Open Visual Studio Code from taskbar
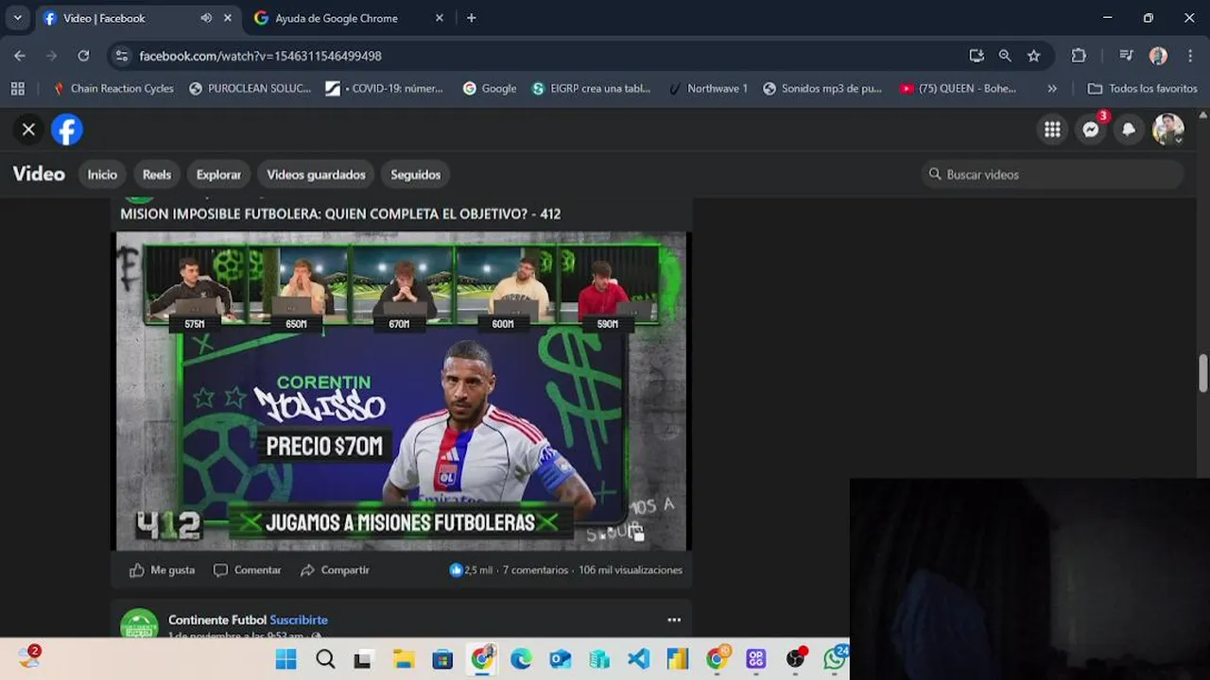1210x680 pixels. [638, 659]
